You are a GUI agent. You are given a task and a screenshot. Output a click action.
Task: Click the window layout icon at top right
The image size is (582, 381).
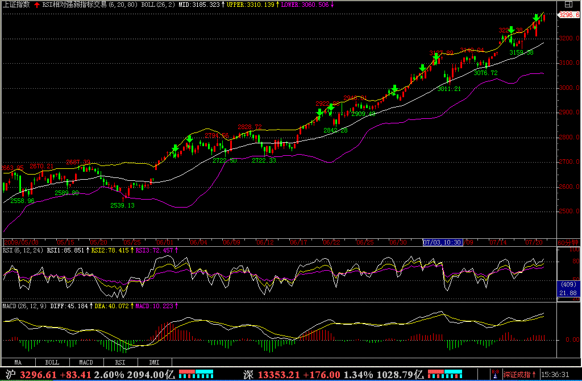pyautogui.click(x=568, y=5)
